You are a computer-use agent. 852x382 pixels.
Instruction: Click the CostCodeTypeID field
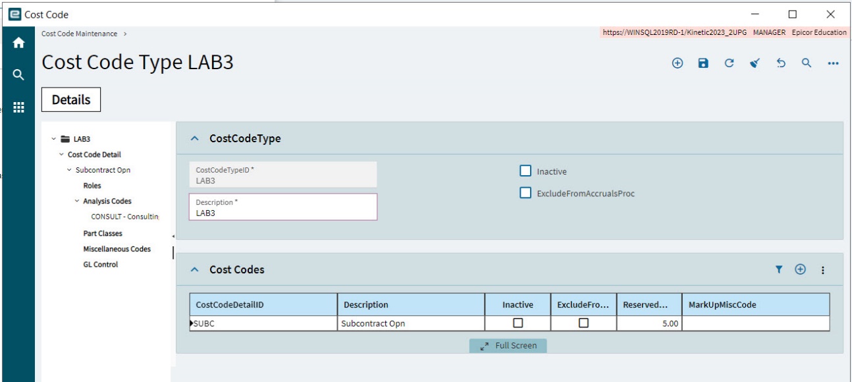click(283, 175)
